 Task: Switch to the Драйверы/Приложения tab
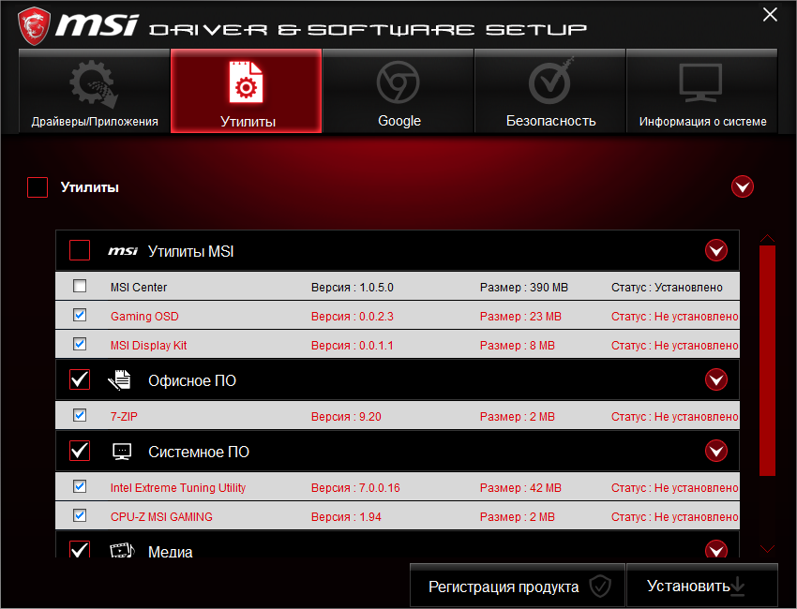click(x=94, y=91)
